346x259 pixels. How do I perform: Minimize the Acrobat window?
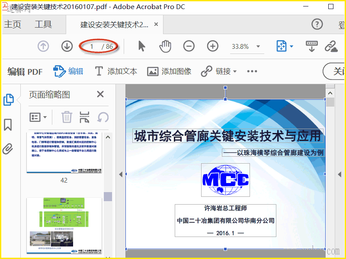306,6
